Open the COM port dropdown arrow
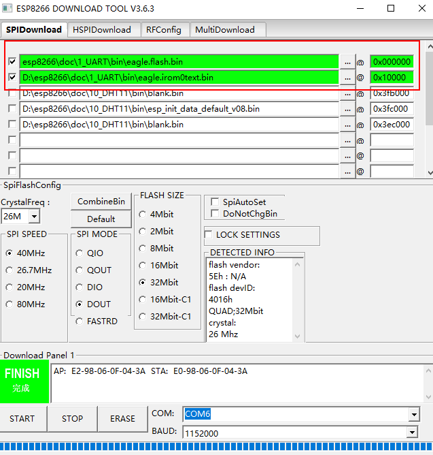The width and height of the screenshot is (433, 455). coord(414,414)
